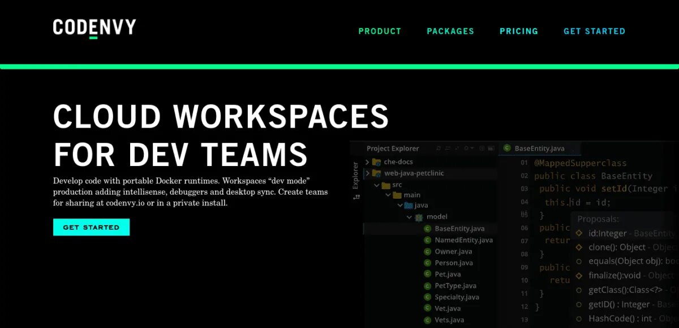
Task: Click the circle icon beside getID() proposal
Action: (579, 304)
